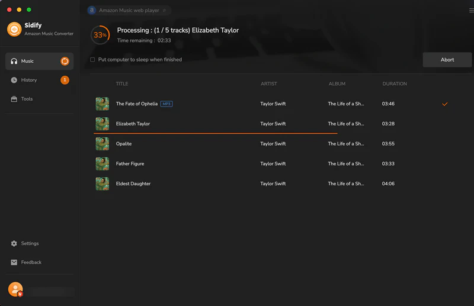Click Taylor Swift artist in Opalite row

(273, 143)
